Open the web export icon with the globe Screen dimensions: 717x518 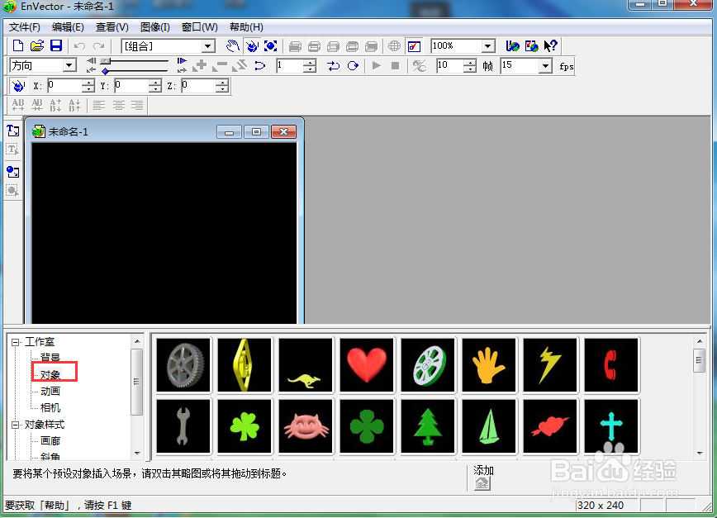click(x=512, y=45)
